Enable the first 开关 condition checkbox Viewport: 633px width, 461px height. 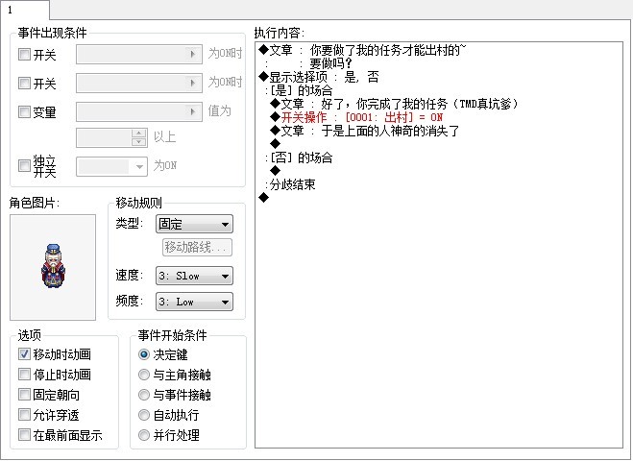pos(24,54)
